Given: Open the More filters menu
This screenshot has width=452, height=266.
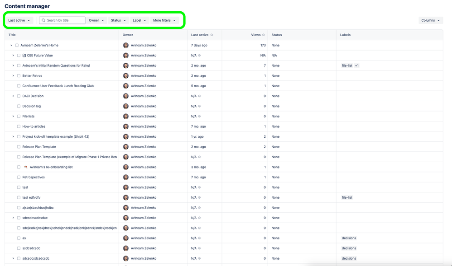Looking at the screenshot, I should tap(165, 20).
